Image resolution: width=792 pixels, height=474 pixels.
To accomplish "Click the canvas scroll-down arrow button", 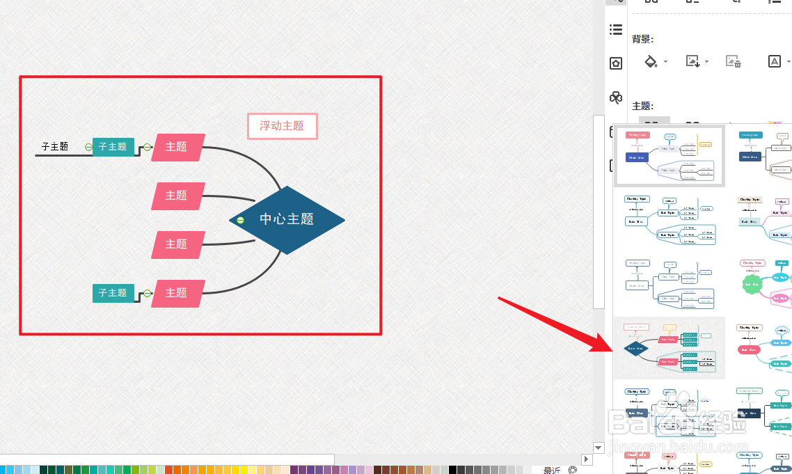I will tap(599, 448).
